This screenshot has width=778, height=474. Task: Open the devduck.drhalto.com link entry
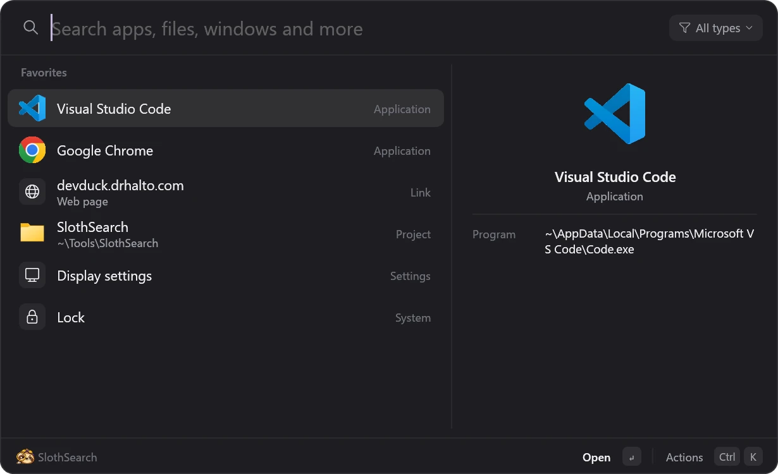coord(226,192)
